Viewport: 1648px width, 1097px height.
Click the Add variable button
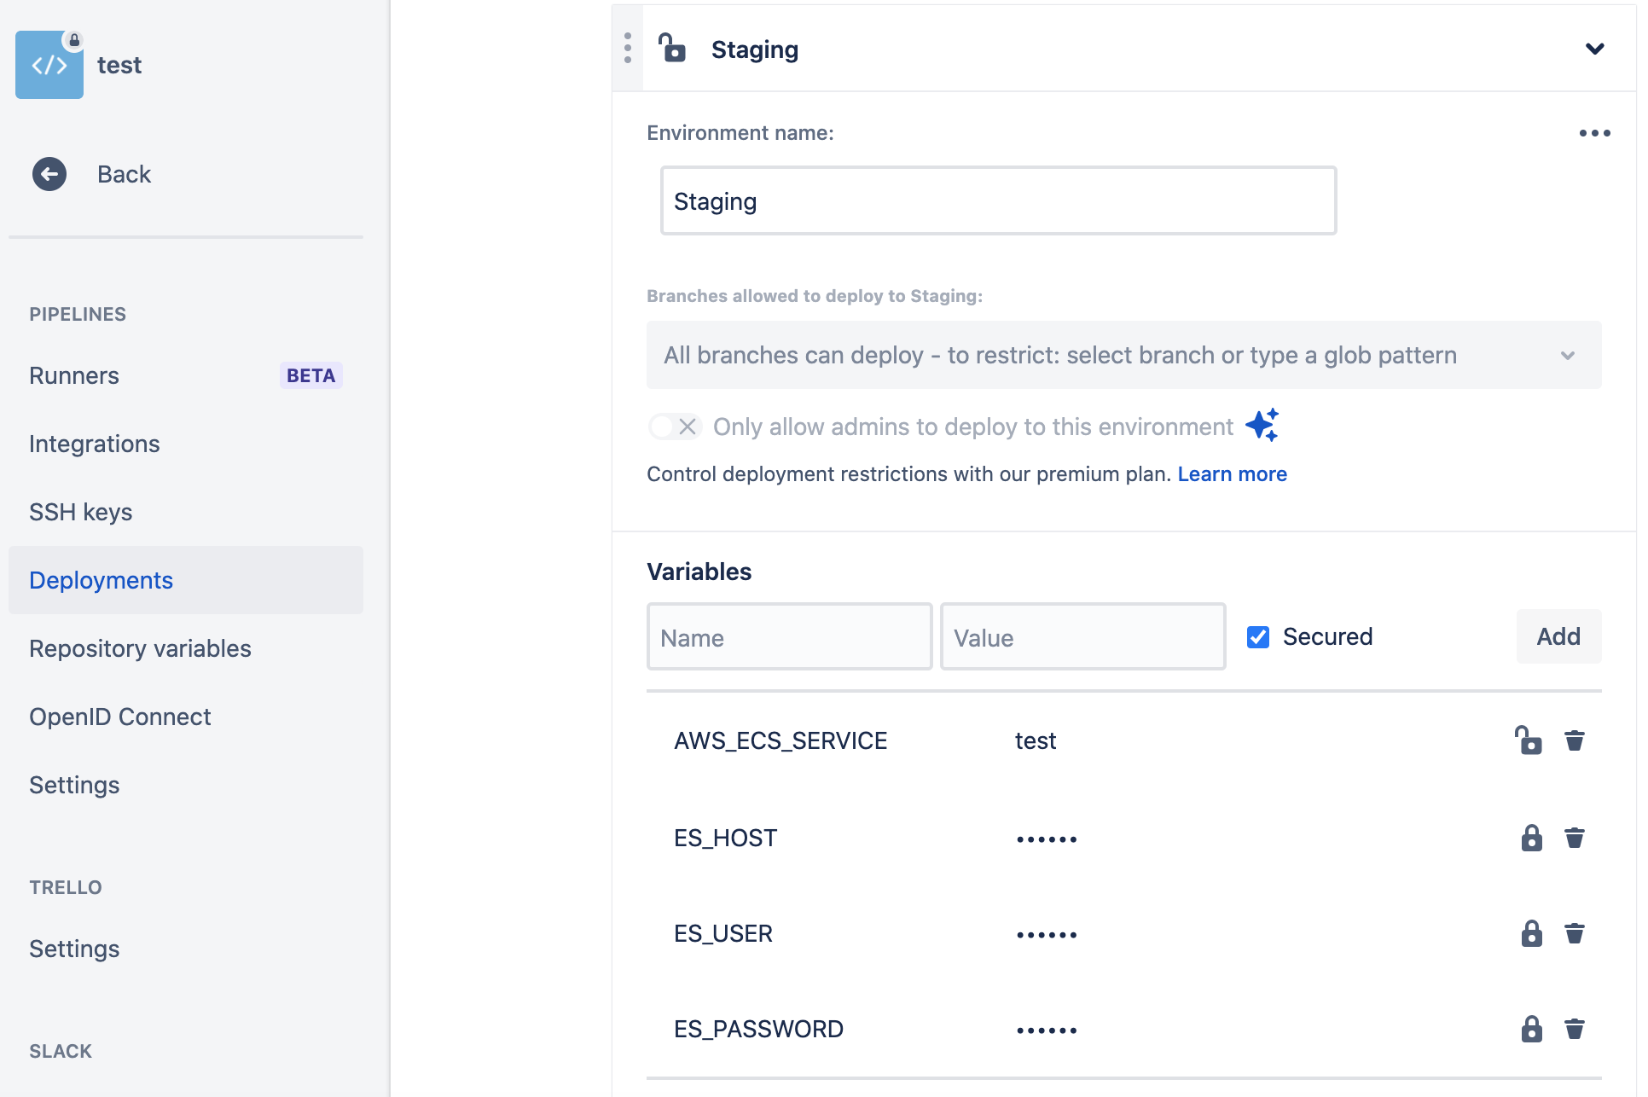[x=1558, y=636]
